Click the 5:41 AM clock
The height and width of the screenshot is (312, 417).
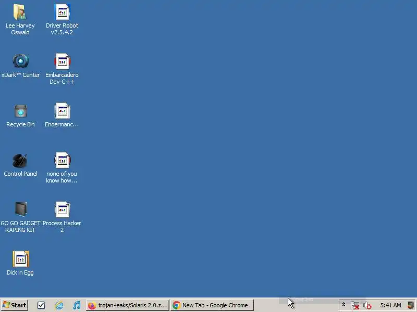390,305
